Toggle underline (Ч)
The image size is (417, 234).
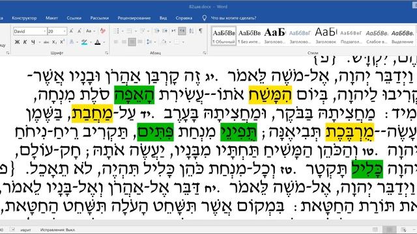pos(33,42)
